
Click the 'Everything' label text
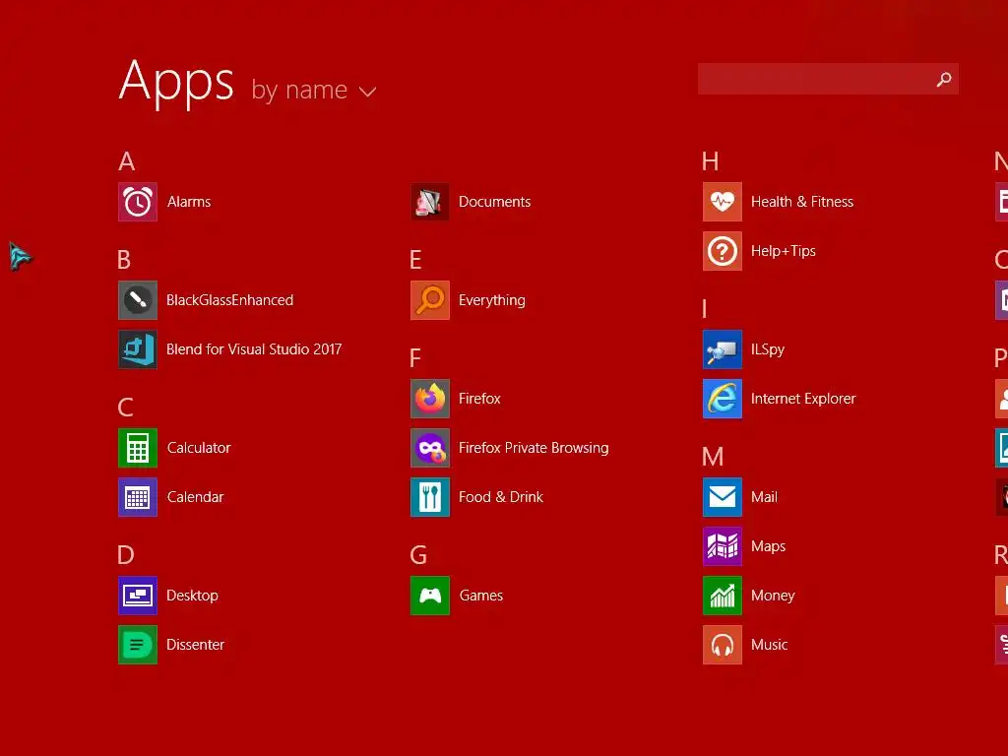(x=492, y=301)
